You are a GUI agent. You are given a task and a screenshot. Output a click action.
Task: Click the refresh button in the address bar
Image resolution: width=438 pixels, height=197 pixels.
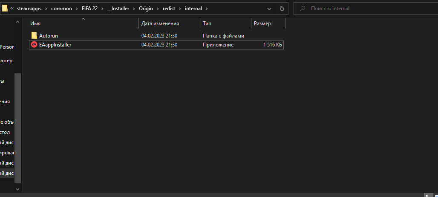(x=282, y=9)
